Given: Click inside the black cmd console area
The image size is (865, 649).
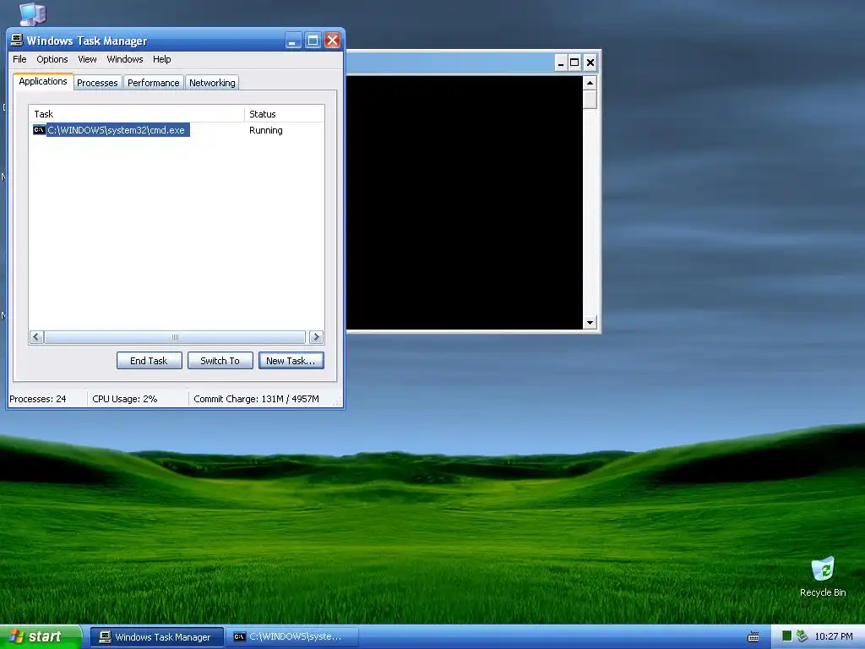Looking at the screenshot, I should [x=465, y=203].
